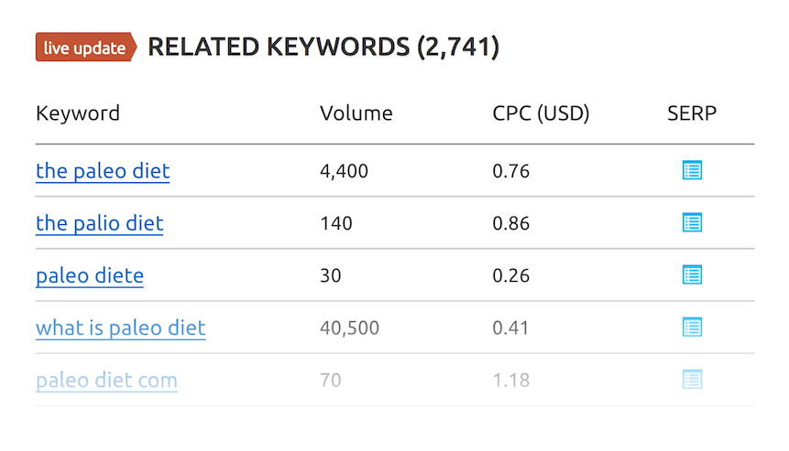Select the 0.76 CPC value

[510, 171]
